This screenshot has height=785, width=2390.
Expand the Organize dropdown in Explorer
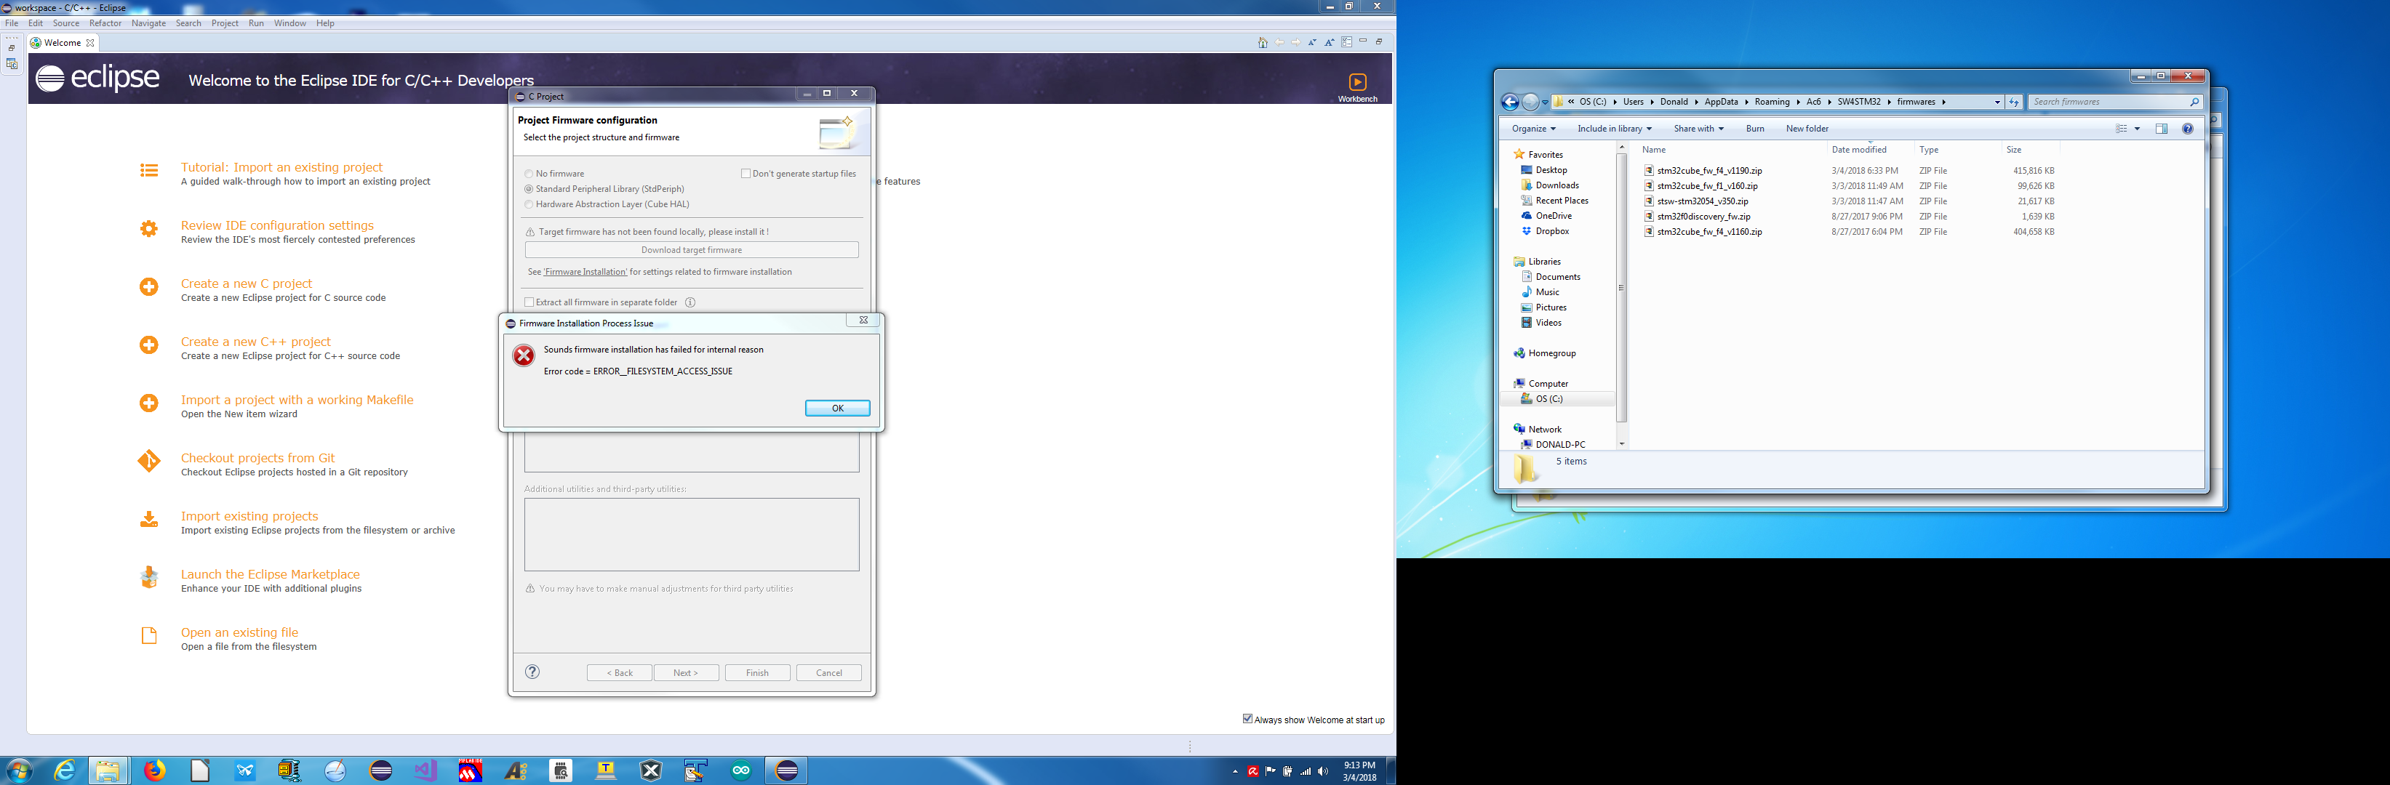click(1532, 129)
